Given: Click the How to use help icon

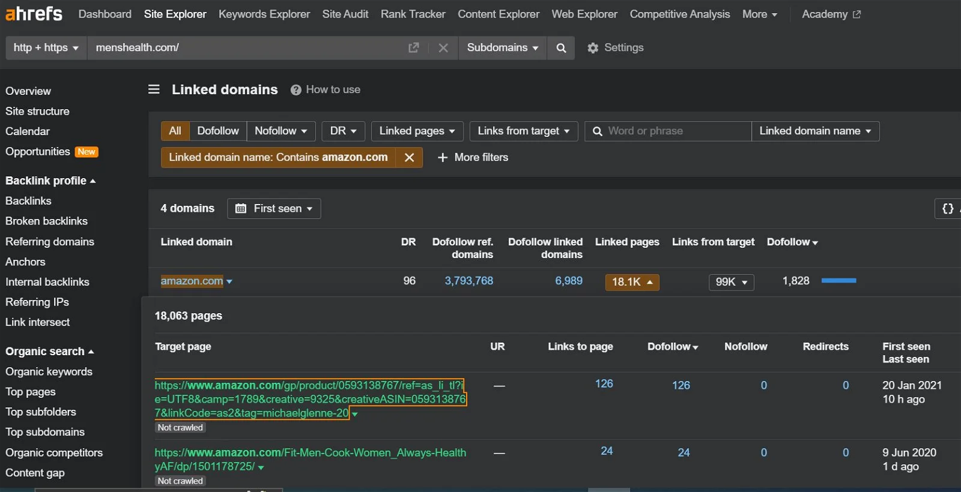Looking at the screenshot, I should pyautogui.click(x=296, y=90).
